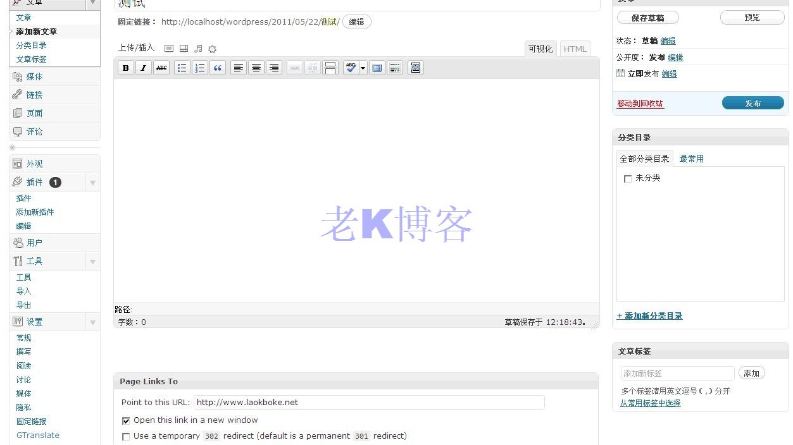The image size is (793, 445).
Task: Click the add media upload icon
Action: 212,49
